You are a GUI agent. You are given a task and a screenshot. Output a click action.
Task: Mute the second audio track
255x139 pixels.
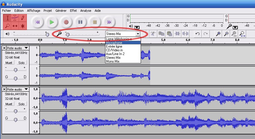click(x=9, y=104)
